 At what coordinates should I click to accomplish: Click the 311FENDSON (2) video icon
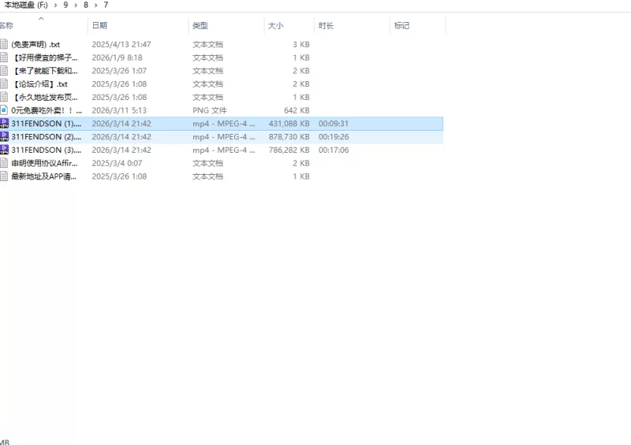pyautogui.click(x=4, y=137)
